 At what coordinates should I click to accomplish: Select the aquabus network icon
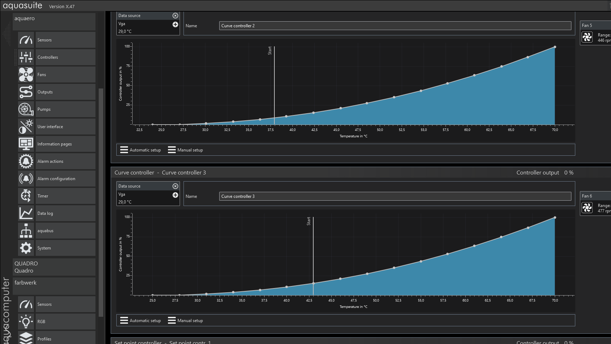pyautogui.click(x=26, y=231)
